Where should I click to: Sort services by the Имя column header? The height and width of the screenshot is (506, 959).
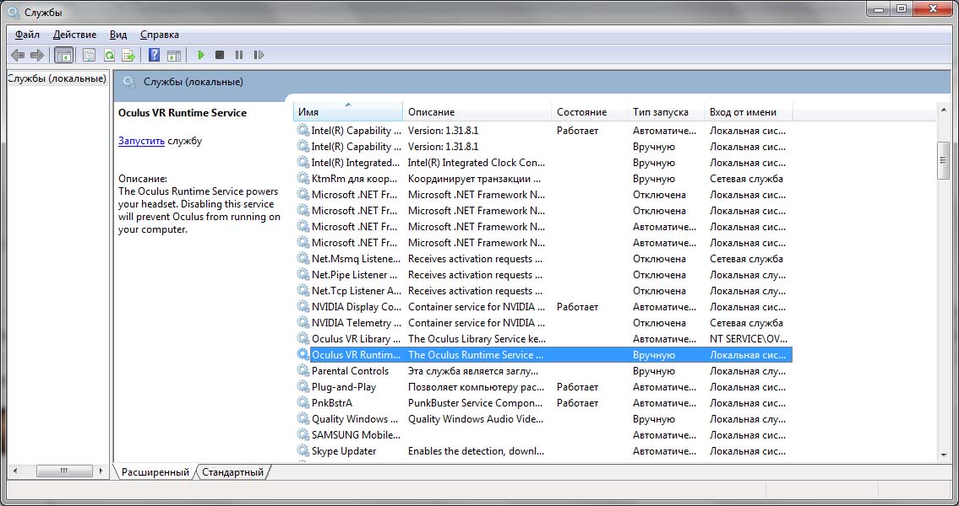pos(347,111)
